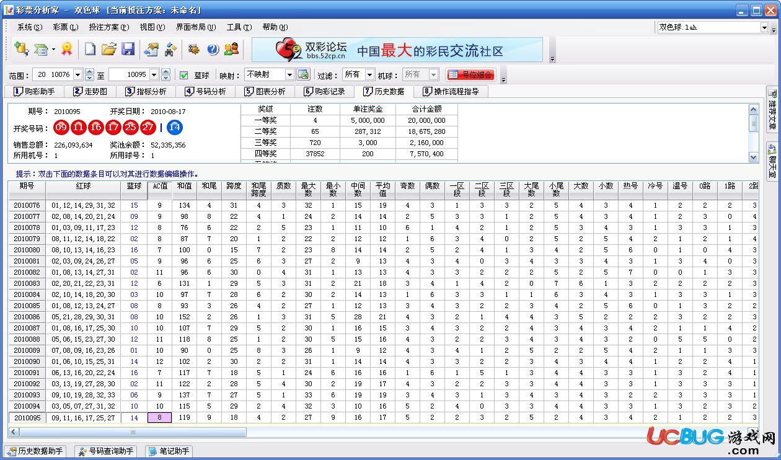
Task: Switch to the 号码分析 tab
Action: pyautogui.click(x=206, y=91)
